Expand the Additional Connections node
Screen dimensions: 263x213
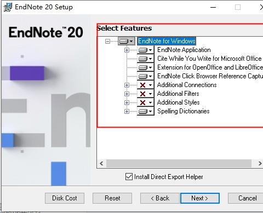[x=127, y=85]
